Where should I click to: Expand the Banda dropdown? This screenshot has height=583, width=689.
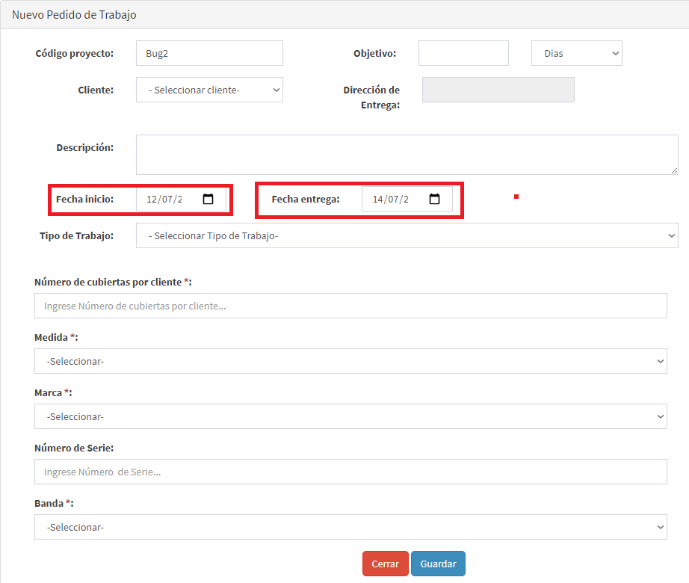[350, 527]
